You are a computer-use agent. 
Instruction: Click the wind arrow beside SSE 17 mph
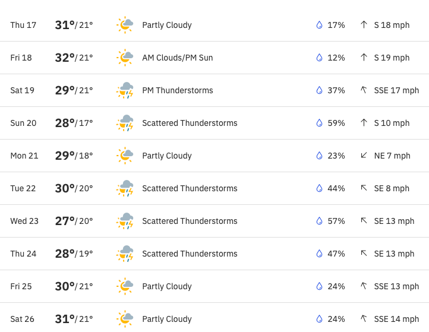point(364,90)
